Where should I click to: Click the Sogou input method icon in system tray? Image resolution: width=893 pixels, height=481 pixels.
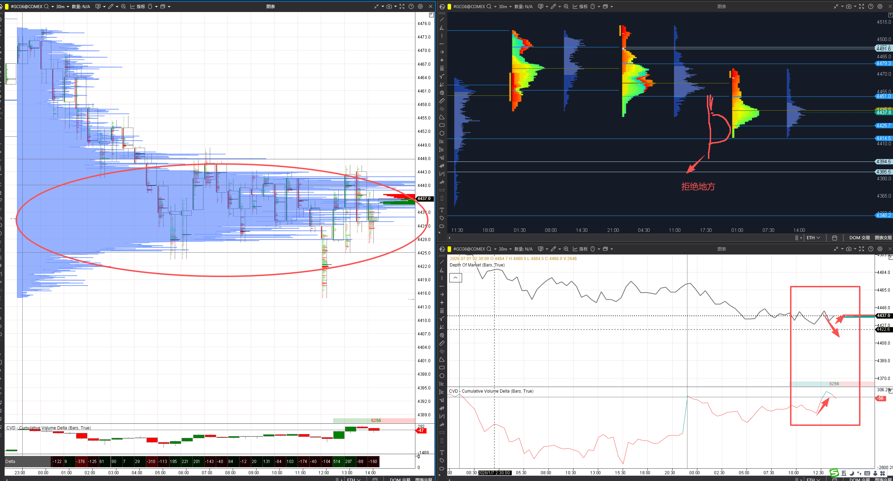[834, 473]
